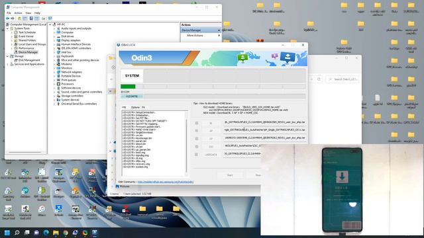Screen dimensions: 424x238
Task: Click the Audio inputs and outputs device icon
Action: pos(58,28)
